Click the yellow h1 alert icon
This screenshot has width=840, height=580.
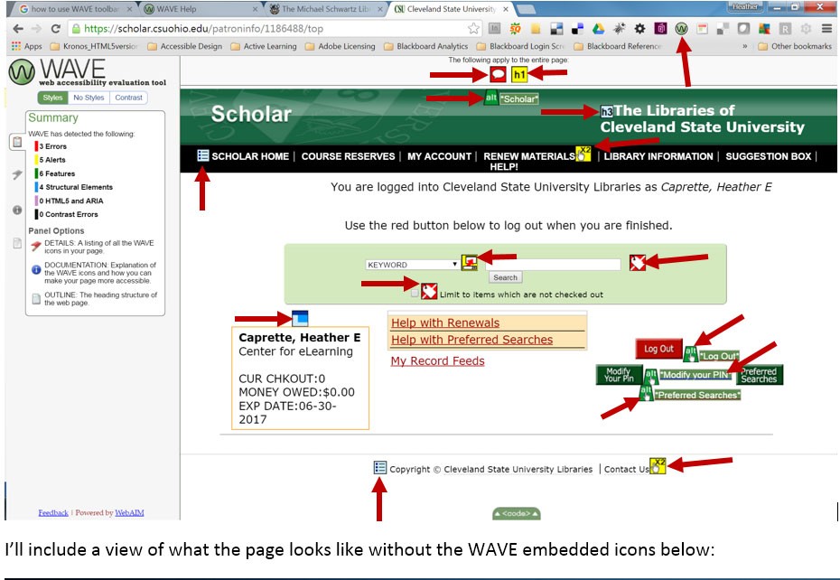pyautogui.click(x=519, y=75)
